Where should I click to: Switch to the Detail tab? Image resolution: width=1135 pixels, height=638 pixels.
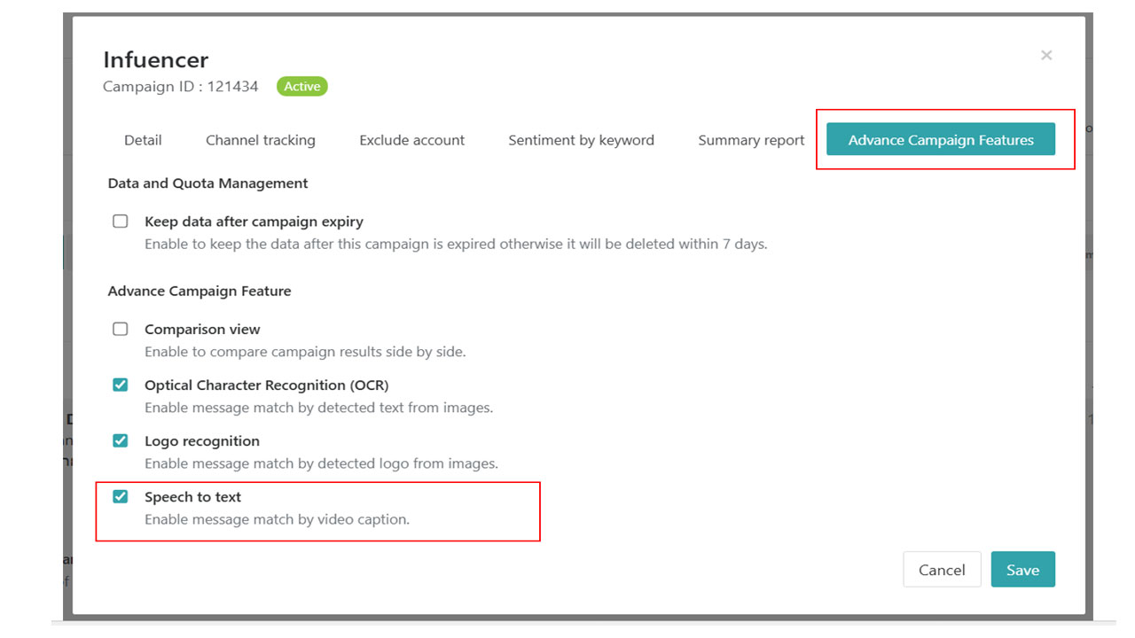[x=143, y=140]
